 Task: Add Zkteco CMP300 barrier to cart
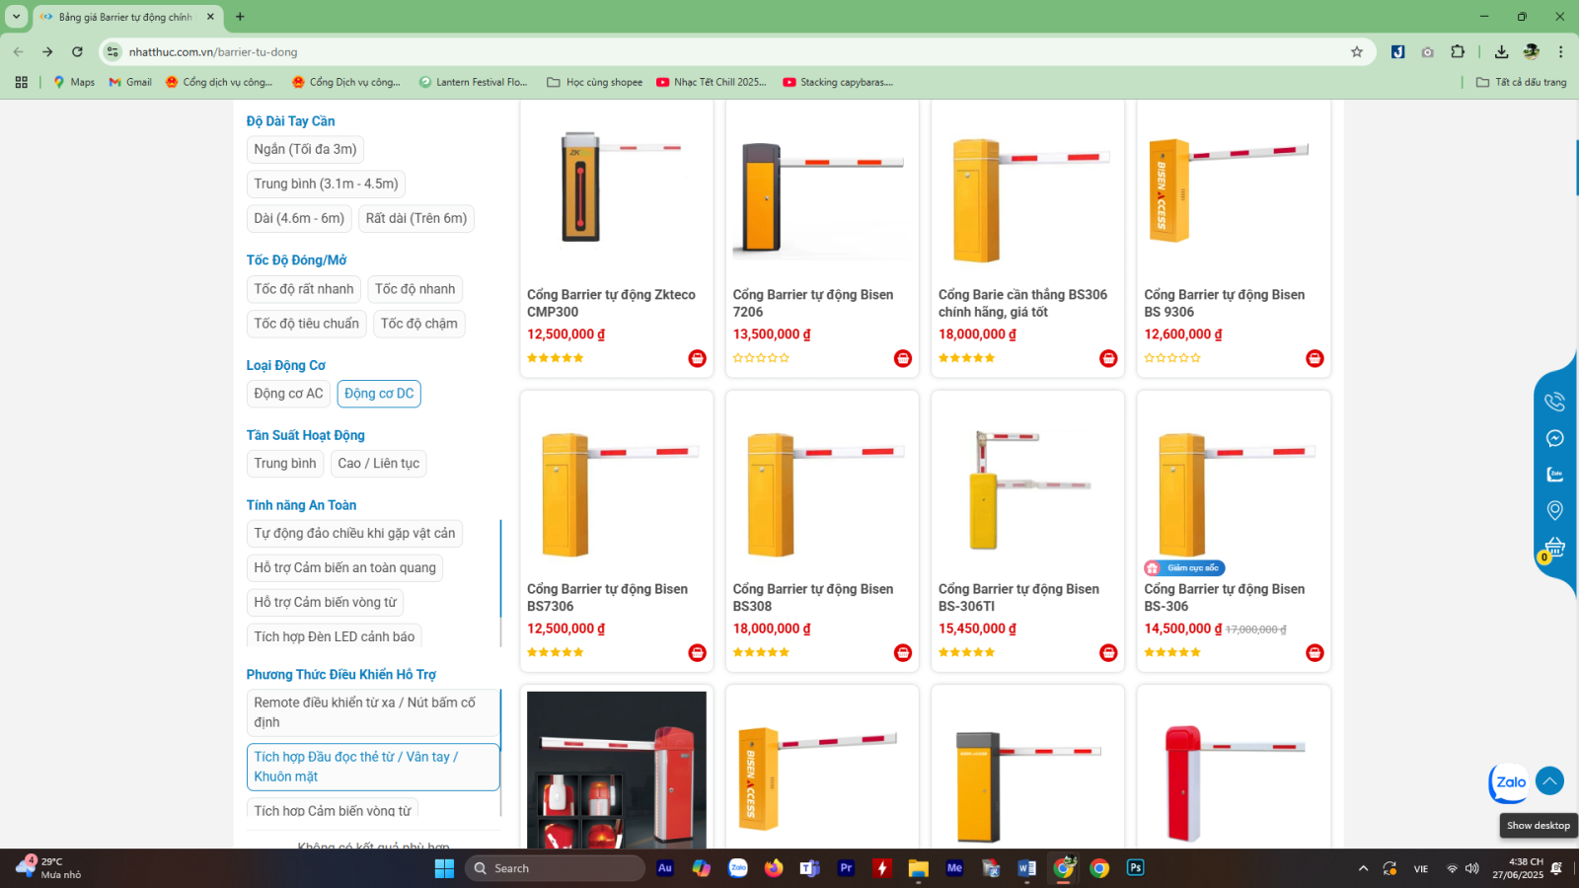click(x=697, y=358)
